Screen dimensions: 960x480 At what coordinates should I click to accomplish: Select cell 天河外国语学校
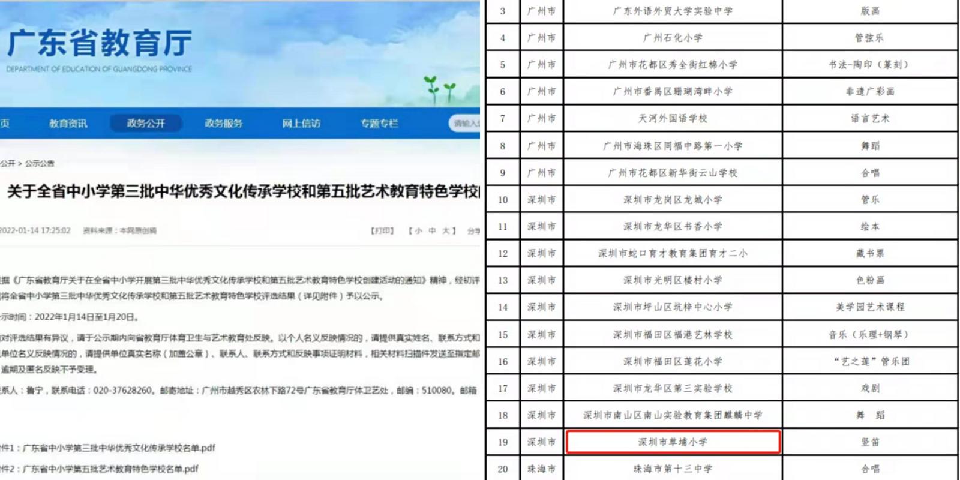pos(673,119)
